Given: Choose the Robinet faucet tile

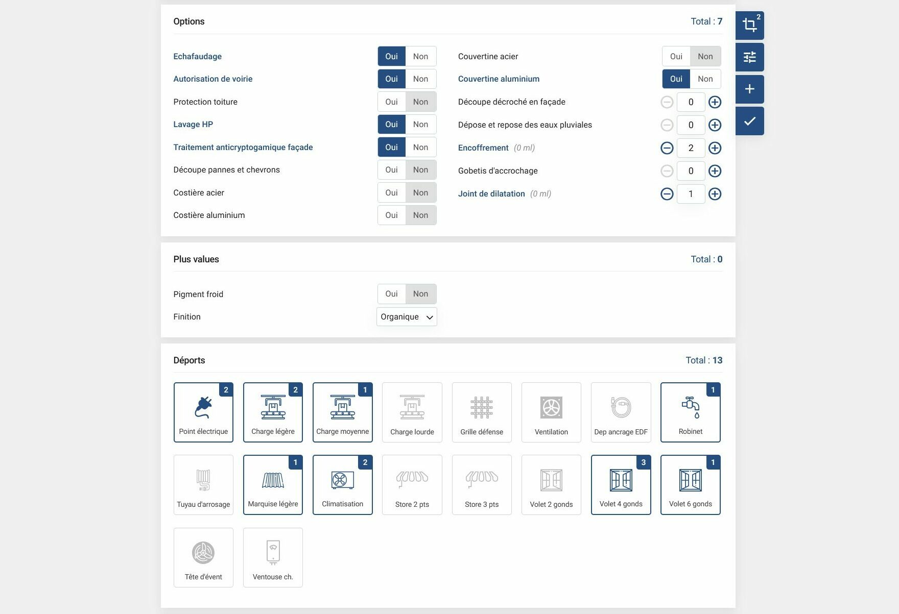Looking at the screenshot, I should pyautogui.click(x=690, y=412).
